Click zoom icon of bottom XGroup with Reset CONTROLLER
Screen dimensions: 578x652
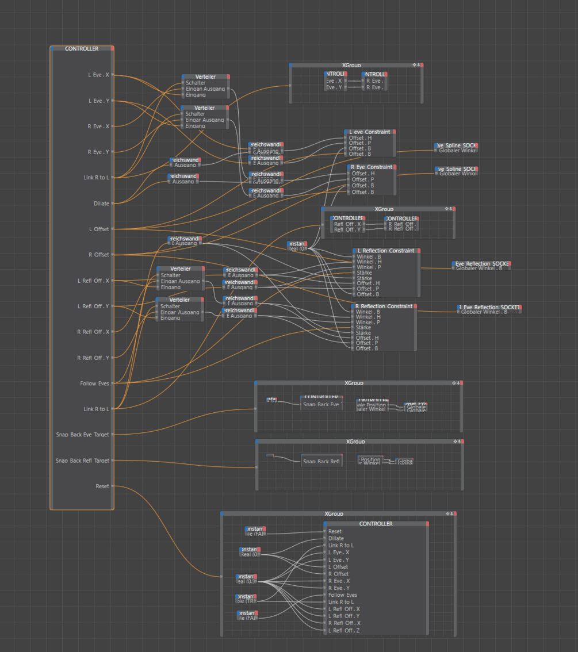click(x=451, y=513)
